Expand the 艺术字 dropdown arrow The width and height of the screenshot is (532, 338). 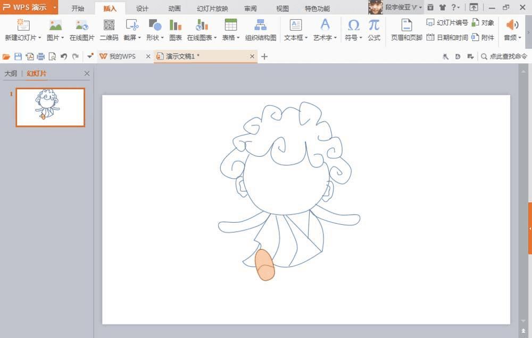point(335,38)
